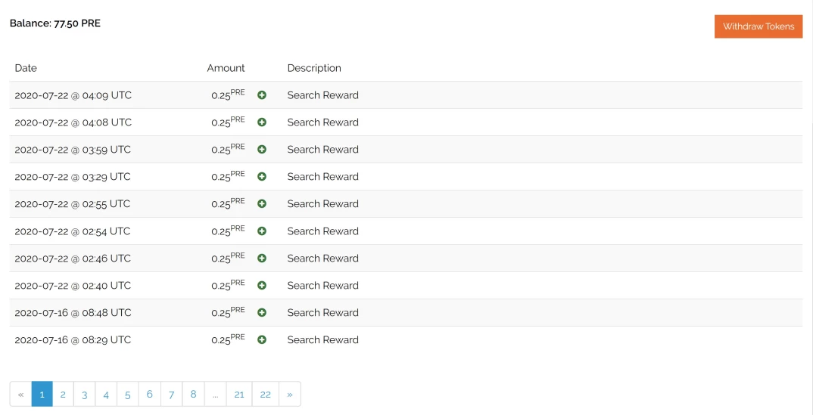This screenshot has width=813, height=415.
Task: Open page 2 of transactions
Action: (63, 395)
